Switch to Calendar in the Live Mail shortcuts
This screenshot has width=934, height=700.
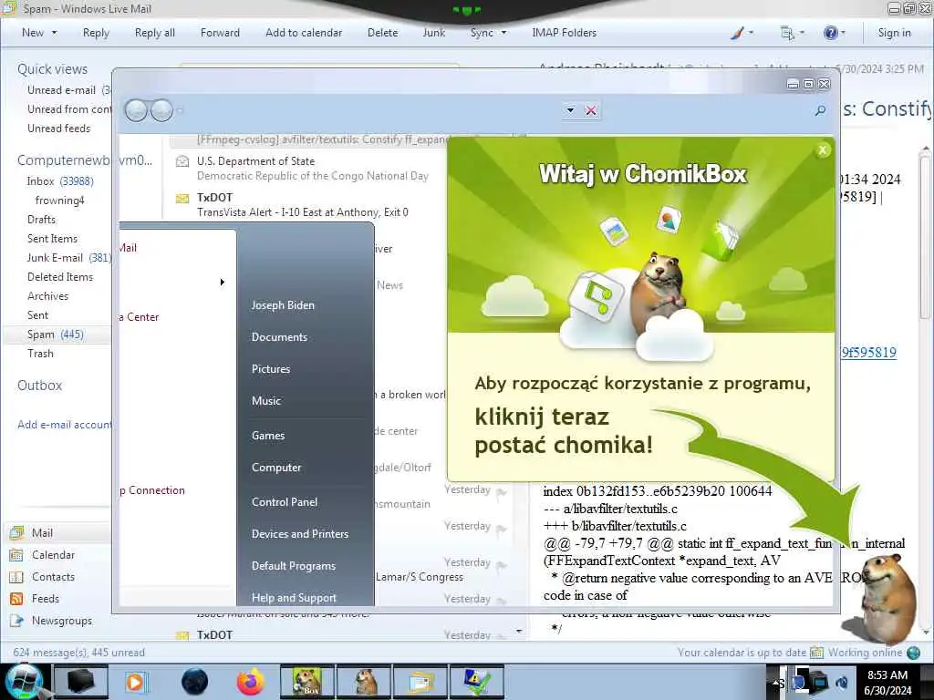[x=52, y=555]
